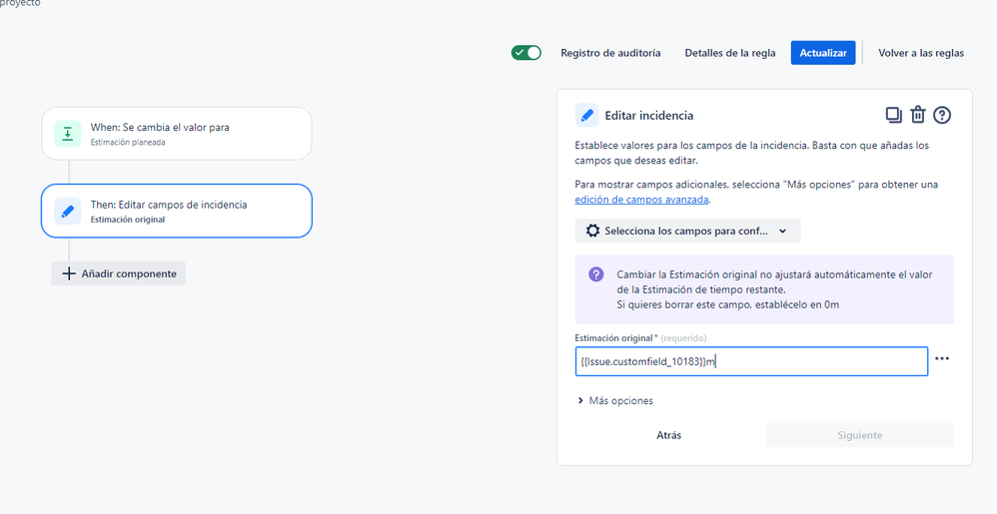Click the blue pencil icon in Then card
The width and height of the screenshot is (997, 514).
tap(67, 211)
